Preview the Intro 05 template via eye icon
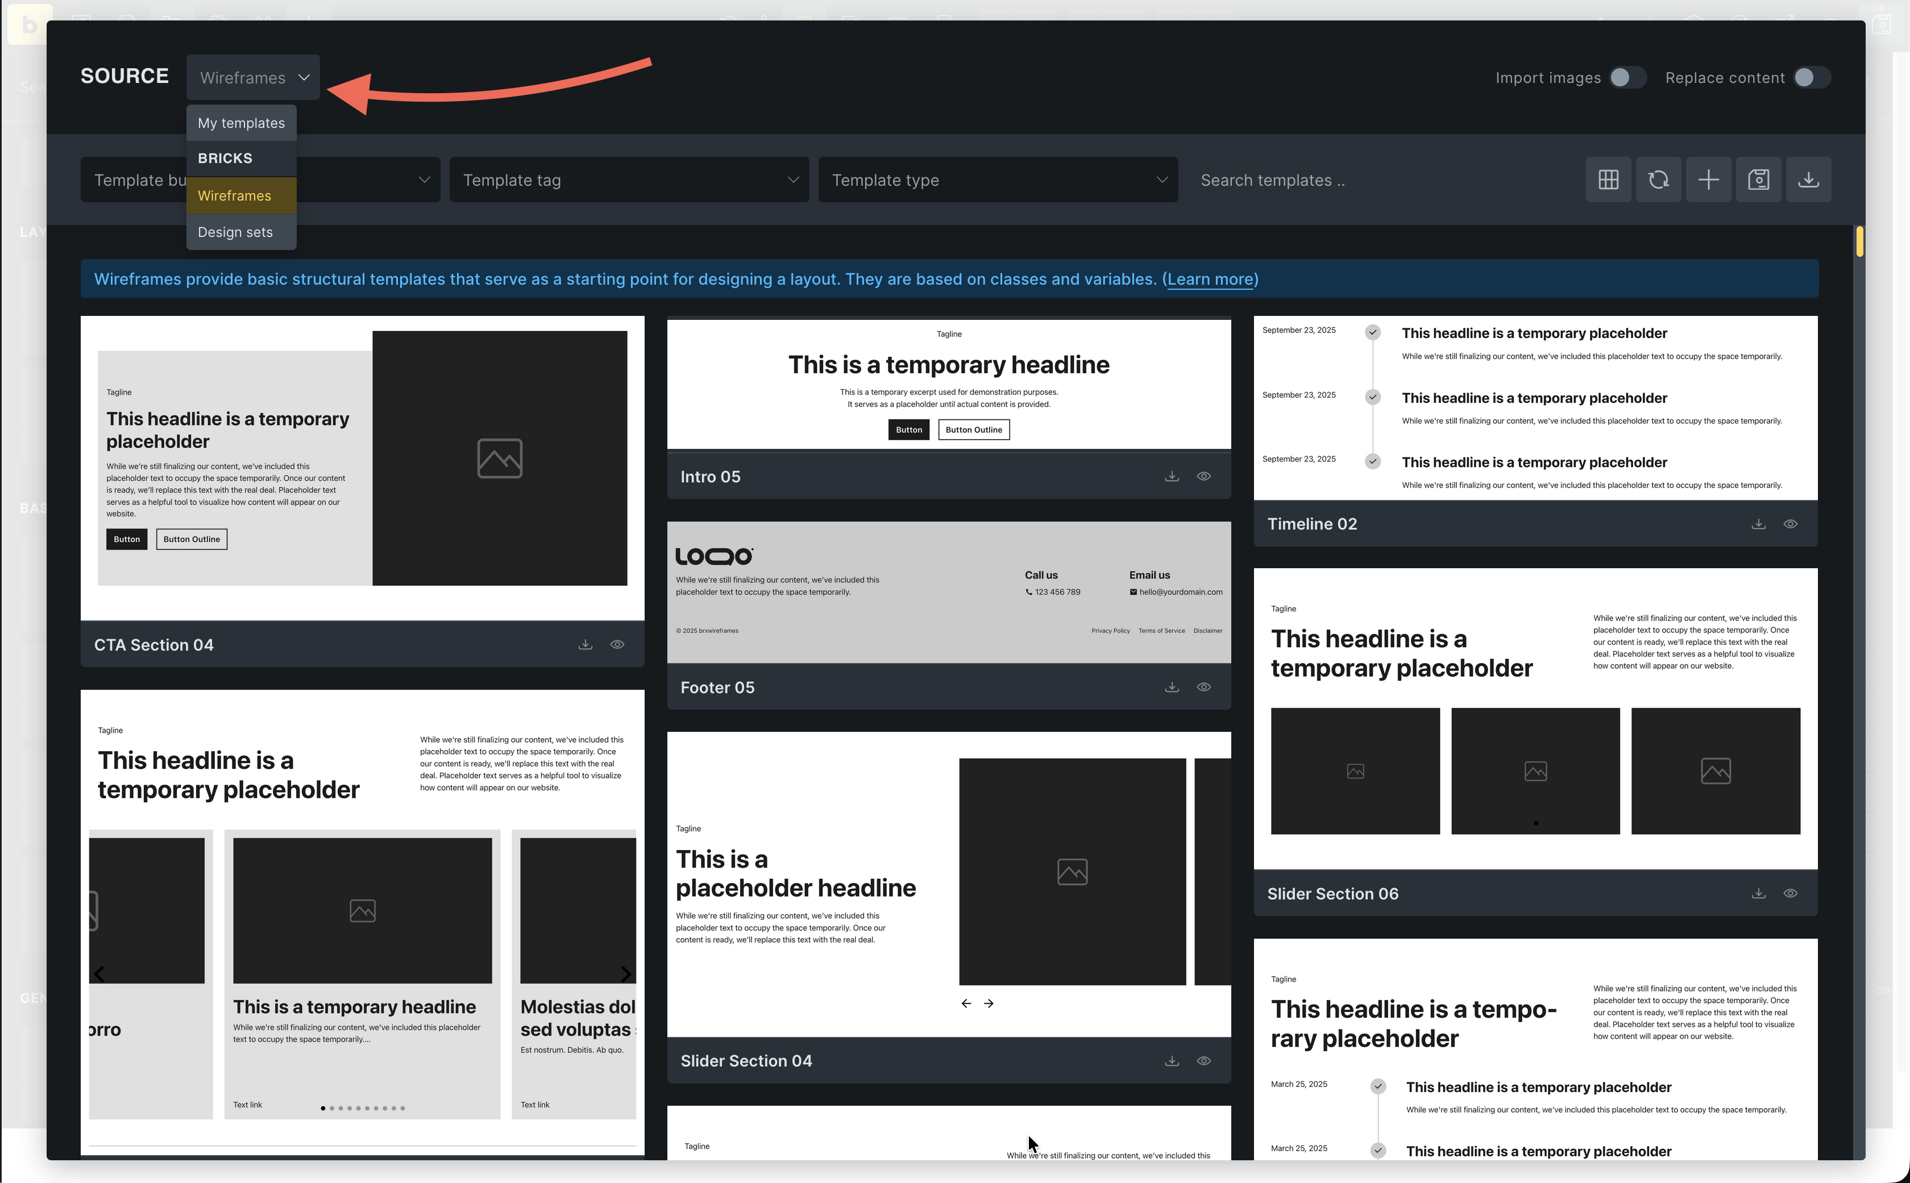The width and height of the screenshot is (1910, 1183). tap(1204, 477)
